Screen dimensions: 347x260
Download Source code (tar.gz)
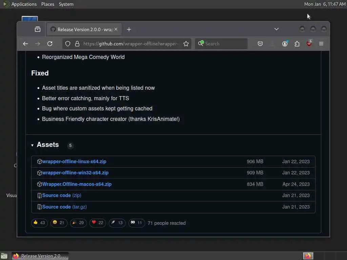pos(64,207)
